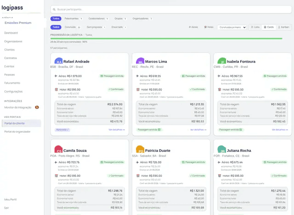Open Faturamento in sidebar

coord(12,83)
